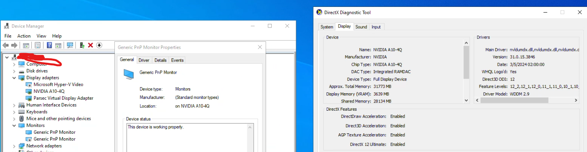This screenshot has width=587, height=152.
Task: Select the Microsoft Hyper-V Video adapter
Action: point(58,84)
